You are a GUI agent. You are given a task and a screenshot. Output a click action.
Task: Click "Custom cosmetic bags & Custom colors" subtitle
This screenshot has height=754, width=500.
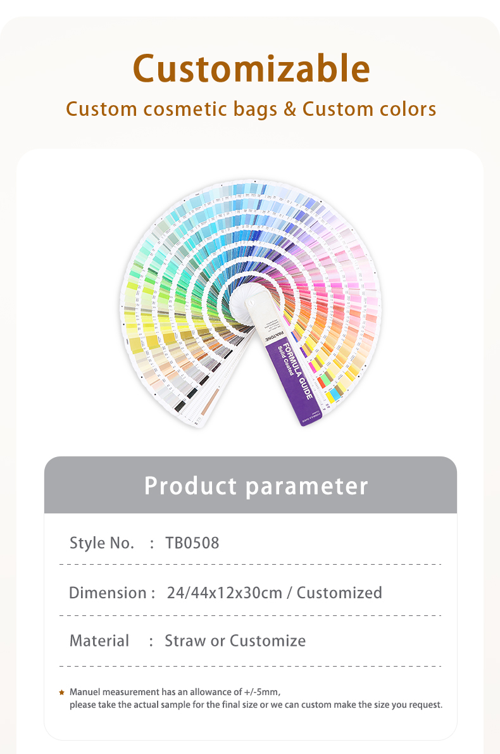click(x=251, y=109)
